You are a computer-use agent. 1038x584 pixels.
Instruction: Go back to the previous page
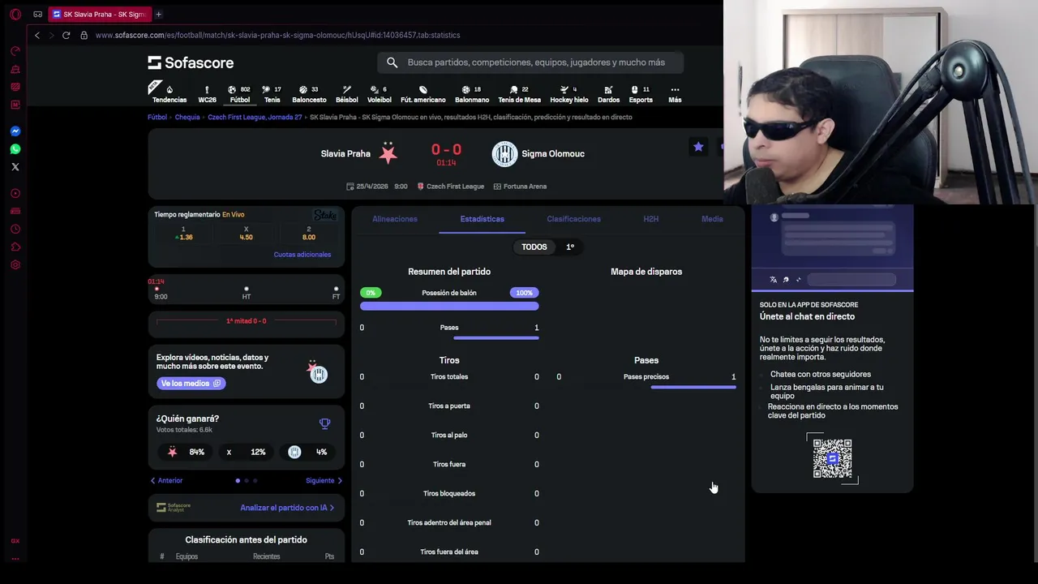pos(37,35)
